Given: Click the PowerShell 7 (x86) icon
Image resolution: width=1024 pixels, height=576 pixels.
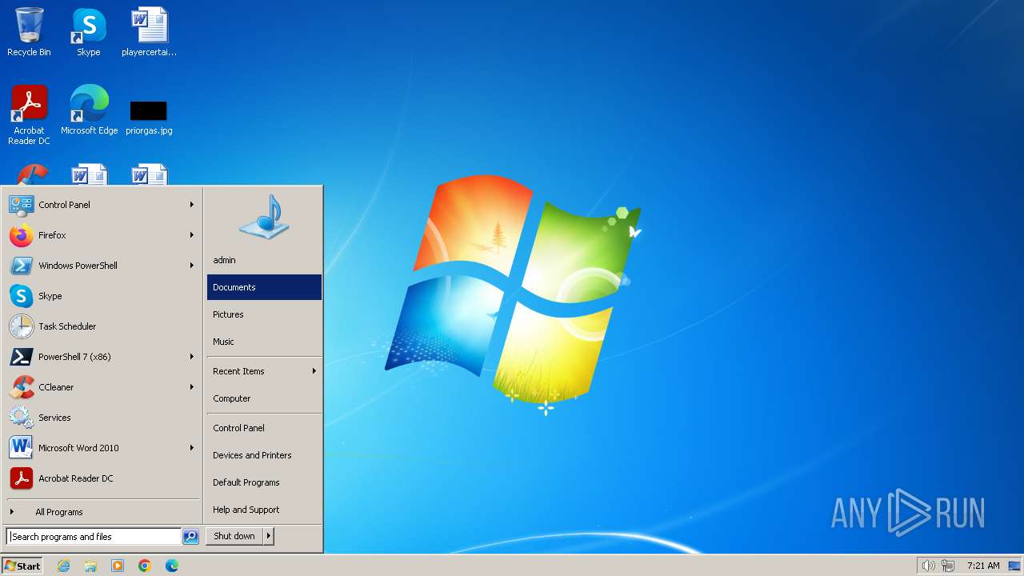Looking at the screenshot, I should (x=21, y=357).
